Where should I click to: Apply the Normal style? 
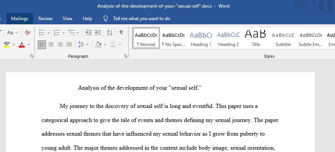146,38
